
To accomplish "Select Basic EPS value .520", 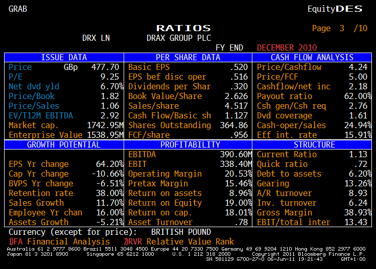I will [239, 67].
